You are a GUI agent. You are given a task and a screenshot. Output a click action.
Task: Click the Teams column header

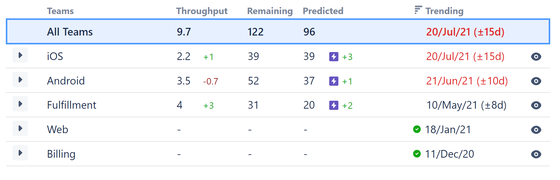[60, 11]
